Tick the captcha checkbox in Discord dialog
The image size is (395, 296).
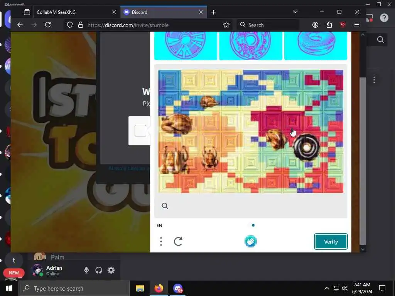[x=140, y=131]
